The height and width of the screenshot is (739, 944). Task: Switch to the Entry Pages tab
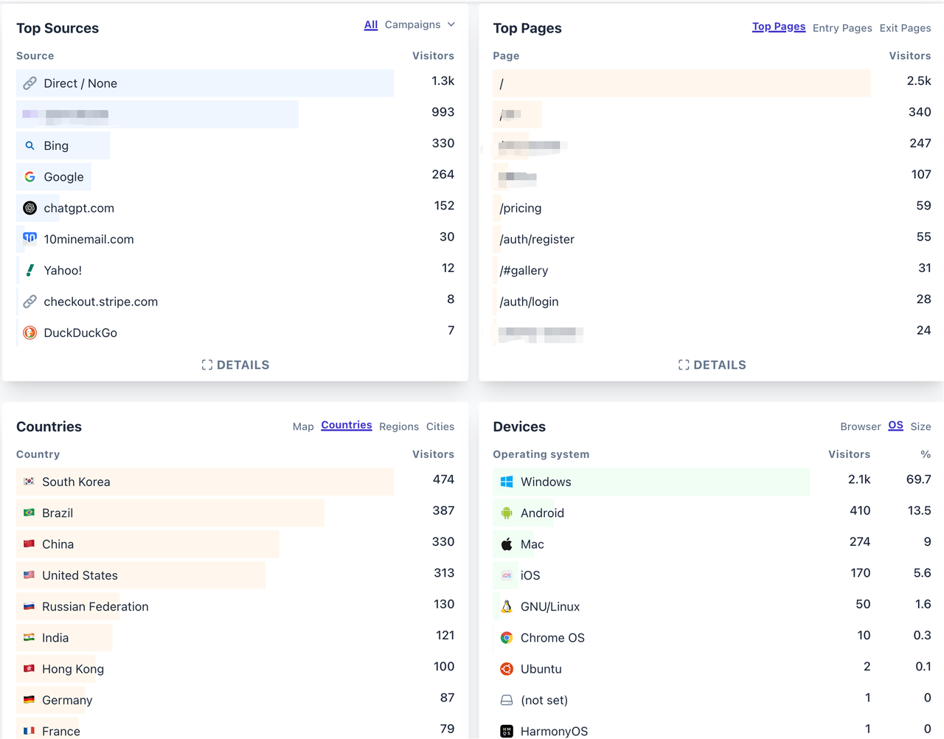point(842,28)
